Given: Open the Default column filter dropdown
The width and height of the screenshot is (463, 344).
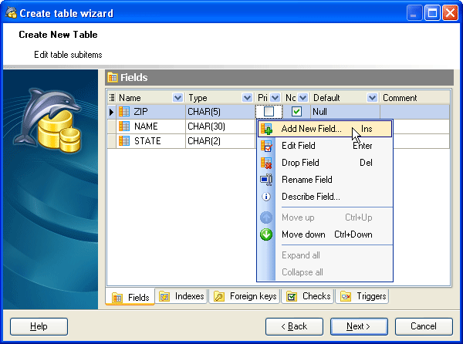Looking at the screenshot, I should point(372,98).
